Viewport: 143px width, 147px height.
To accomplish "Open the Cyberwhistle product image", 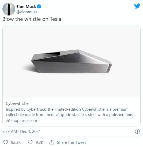I will [x=71, y=61].
